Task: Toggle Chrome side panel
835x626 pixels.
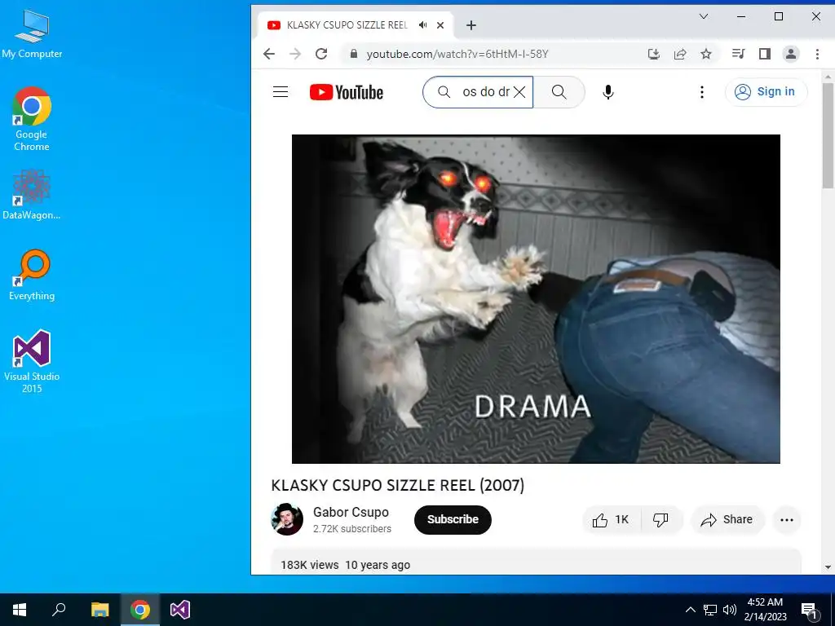Action: point(765,54)
